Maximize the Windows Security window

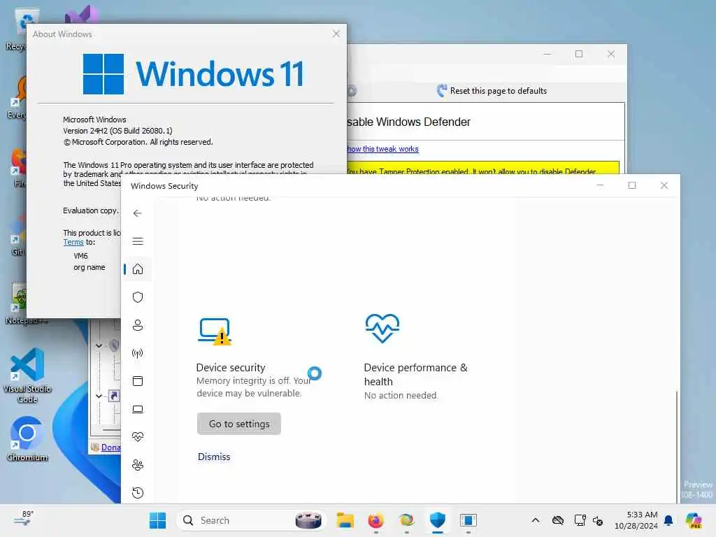[x=632, y=185]
